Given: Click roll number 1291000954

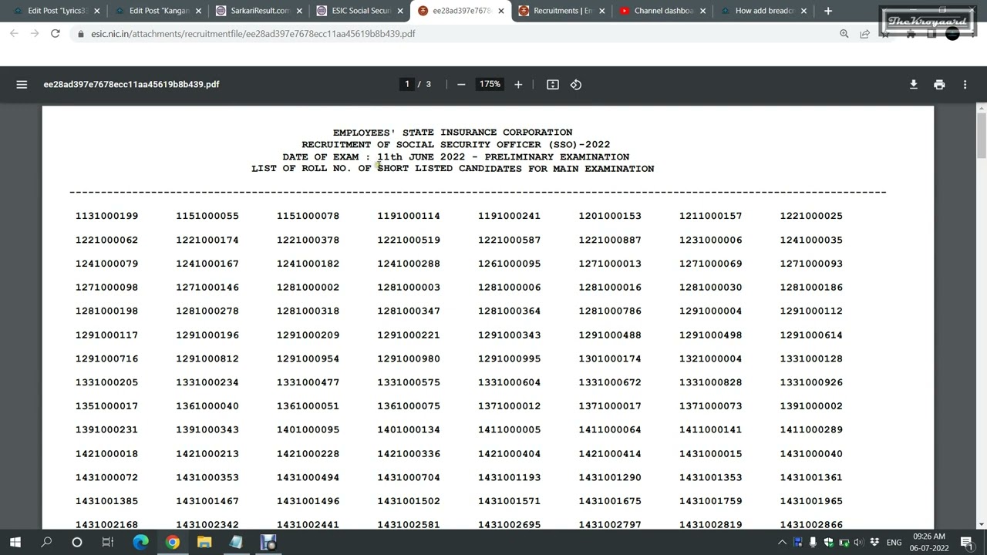Looking at the screenshot, I should pos(308,359).
